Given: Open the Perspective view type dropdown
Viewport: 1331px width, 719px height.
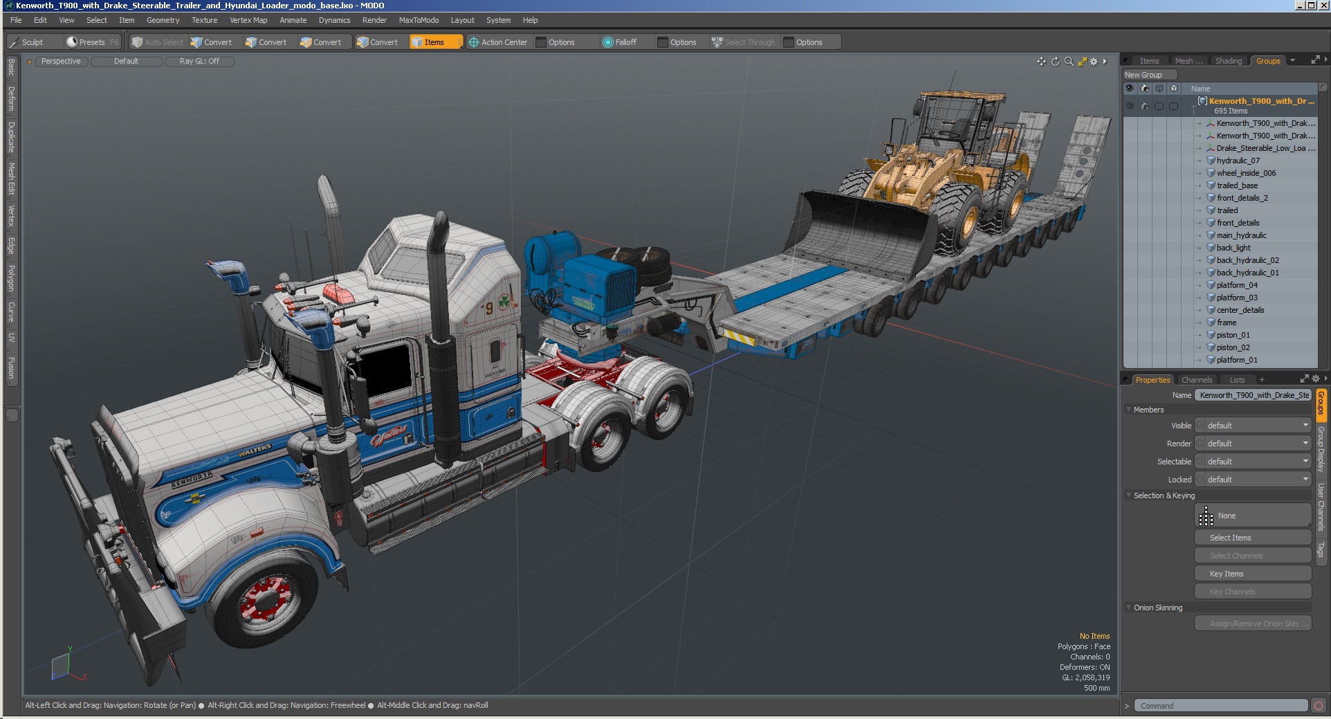Looking at the screenshot, I should [x=61, y=62].
